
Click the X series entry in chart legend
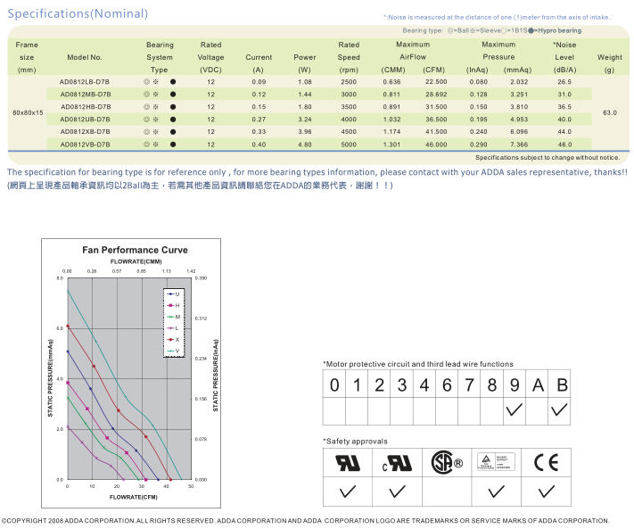(174, 339)
